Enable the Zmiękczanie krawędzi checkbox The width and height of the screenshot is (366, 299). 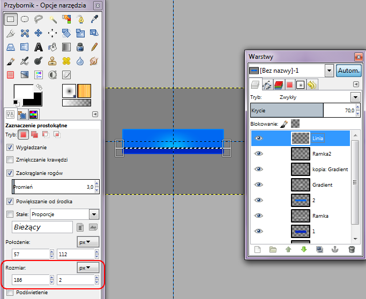10,160
